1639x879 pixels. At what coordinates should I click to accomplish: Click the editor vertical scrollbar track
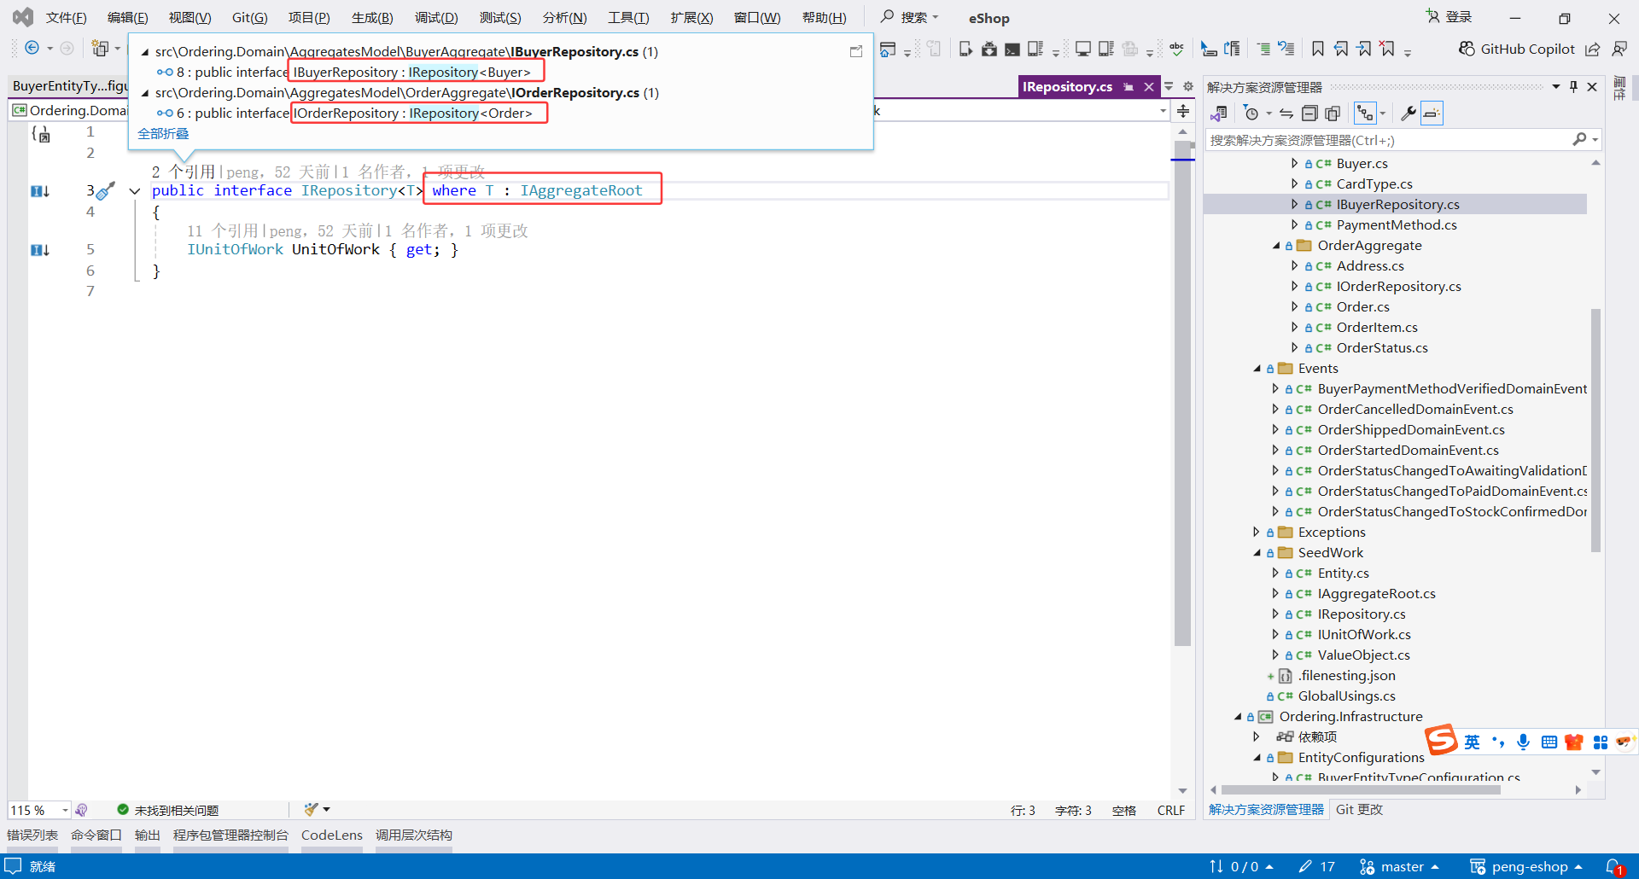click(x=1182, y=461)
